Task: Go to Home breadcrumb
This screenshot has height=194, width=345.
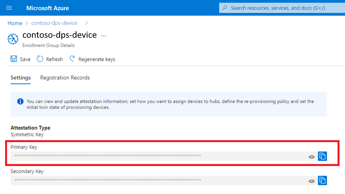Action: 15,23
